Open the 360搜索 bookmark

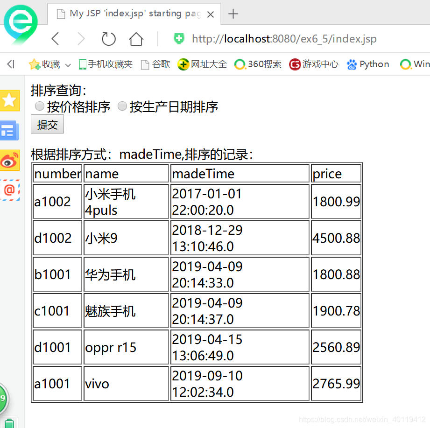tap(258, 64)
